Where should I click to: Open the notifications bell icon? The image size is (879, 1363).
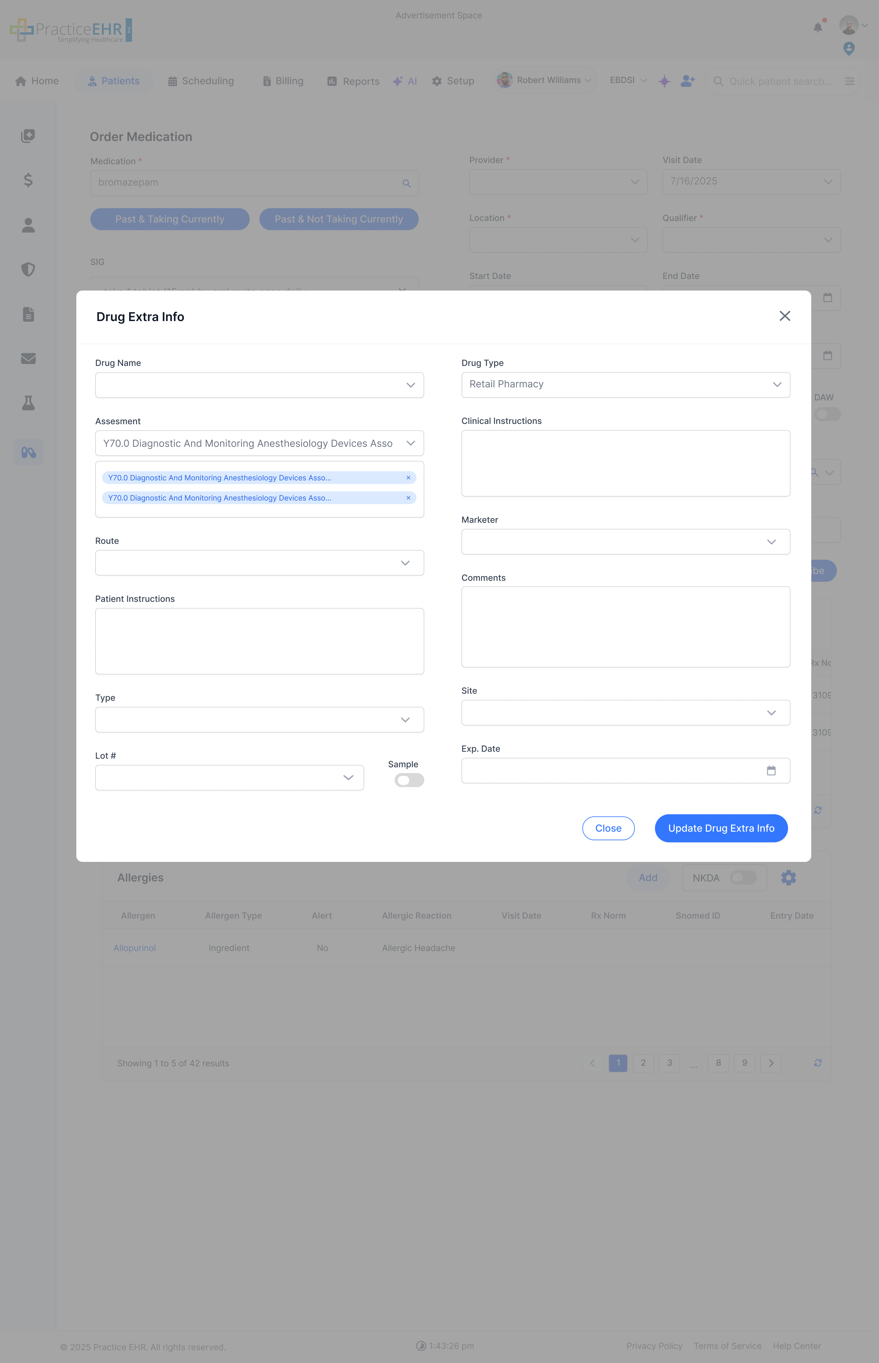[x=817, y=27]
